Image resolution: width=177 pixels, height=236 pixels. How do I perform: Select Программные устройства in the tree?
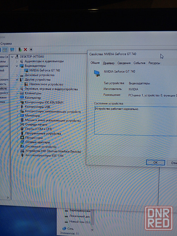43,133
